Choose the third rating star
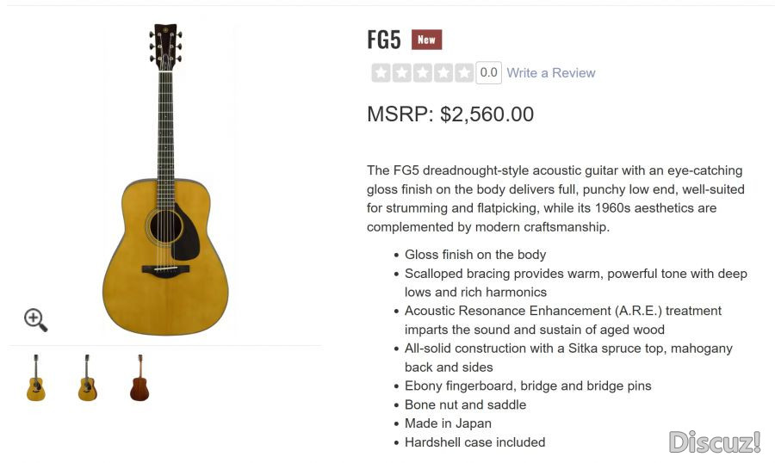 [422, 73]
